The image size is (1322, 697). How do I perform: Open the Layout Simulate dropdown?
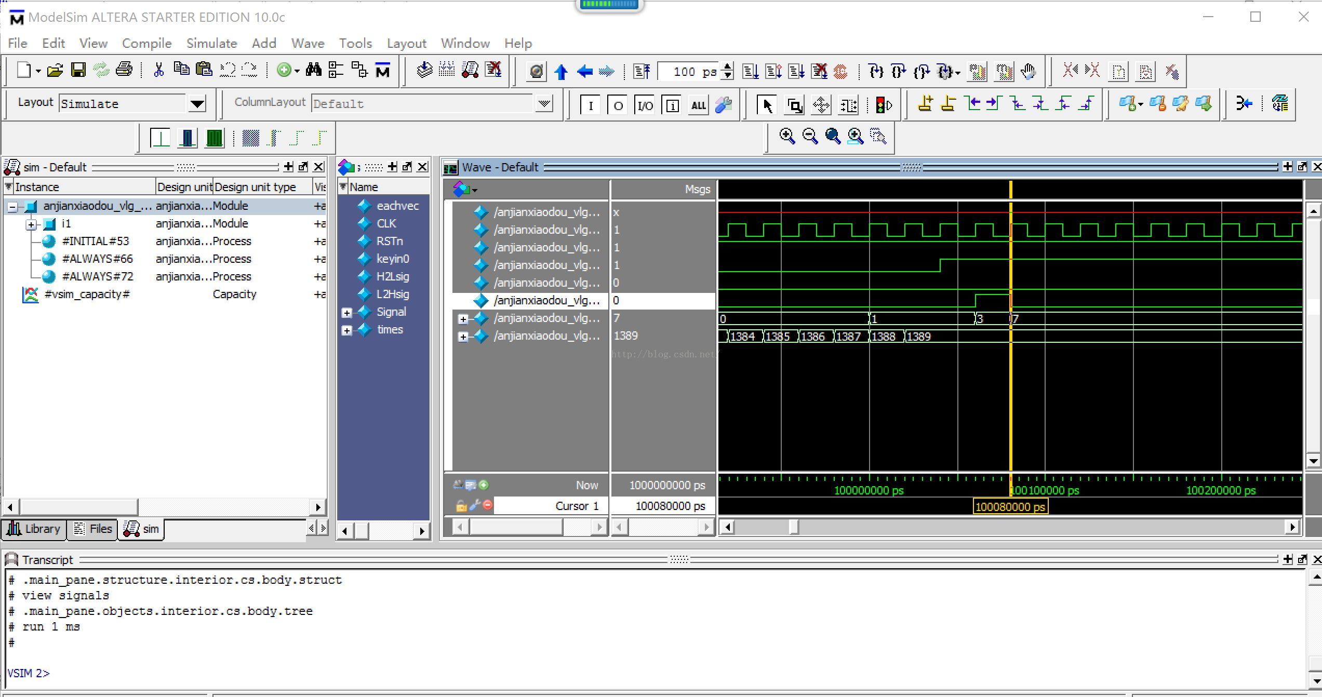pyautogui.click(x=197, y=104)
